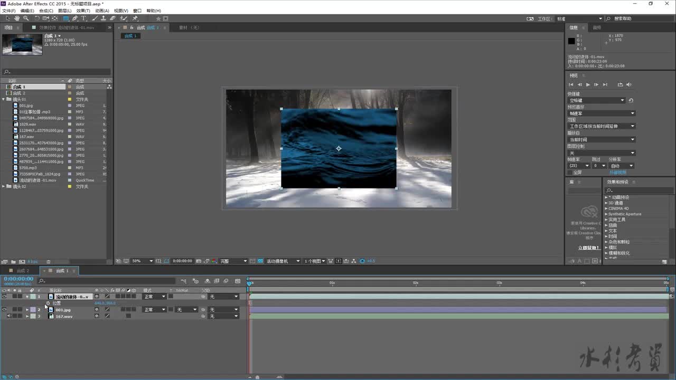Open the 文件(F) menu
The height and width of the screenshot is (380, 676).
(8, 11)
